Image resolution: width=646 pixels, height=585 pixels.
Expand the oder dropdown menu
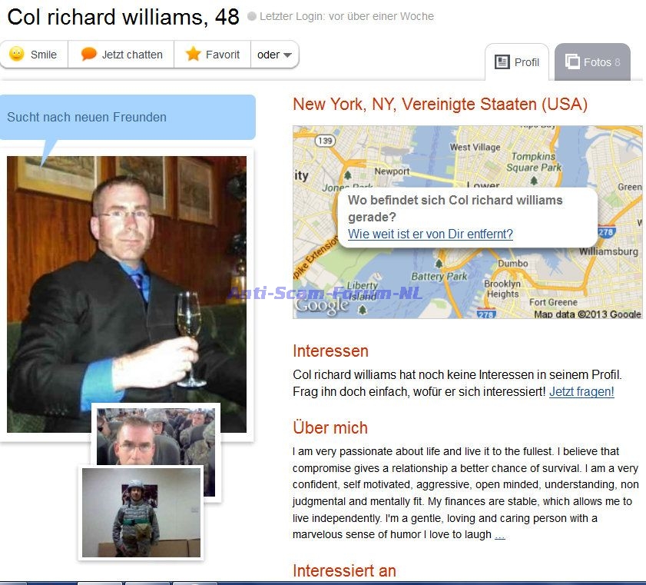pyautogui.click(x=275, y=55)
